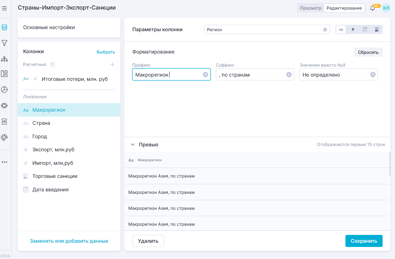Collapse the Превью section chevron
This screenshot has height=259, width=395.
pos(133,145)
